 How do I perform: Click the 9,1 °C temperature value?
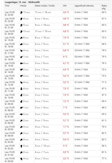pyautogui.click(x=66, y=44)
